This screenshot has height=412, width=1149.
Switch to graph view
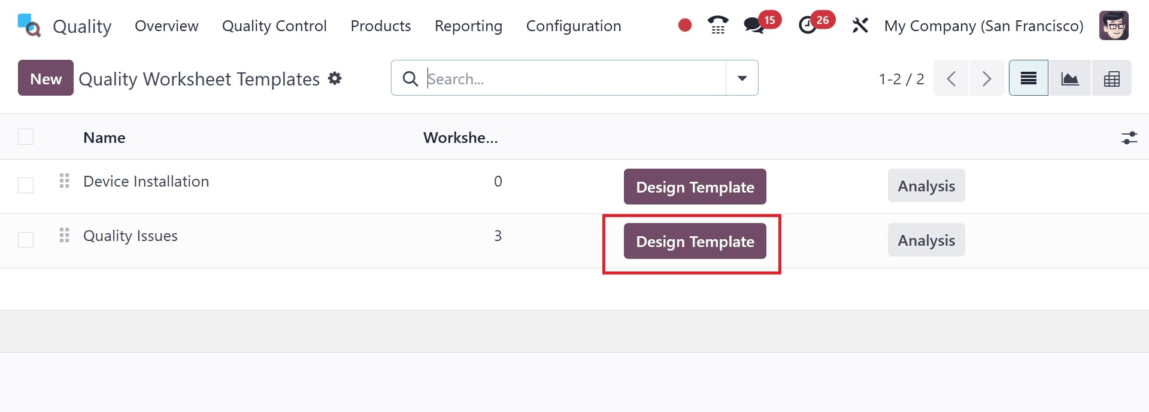tap(1070, 78)
